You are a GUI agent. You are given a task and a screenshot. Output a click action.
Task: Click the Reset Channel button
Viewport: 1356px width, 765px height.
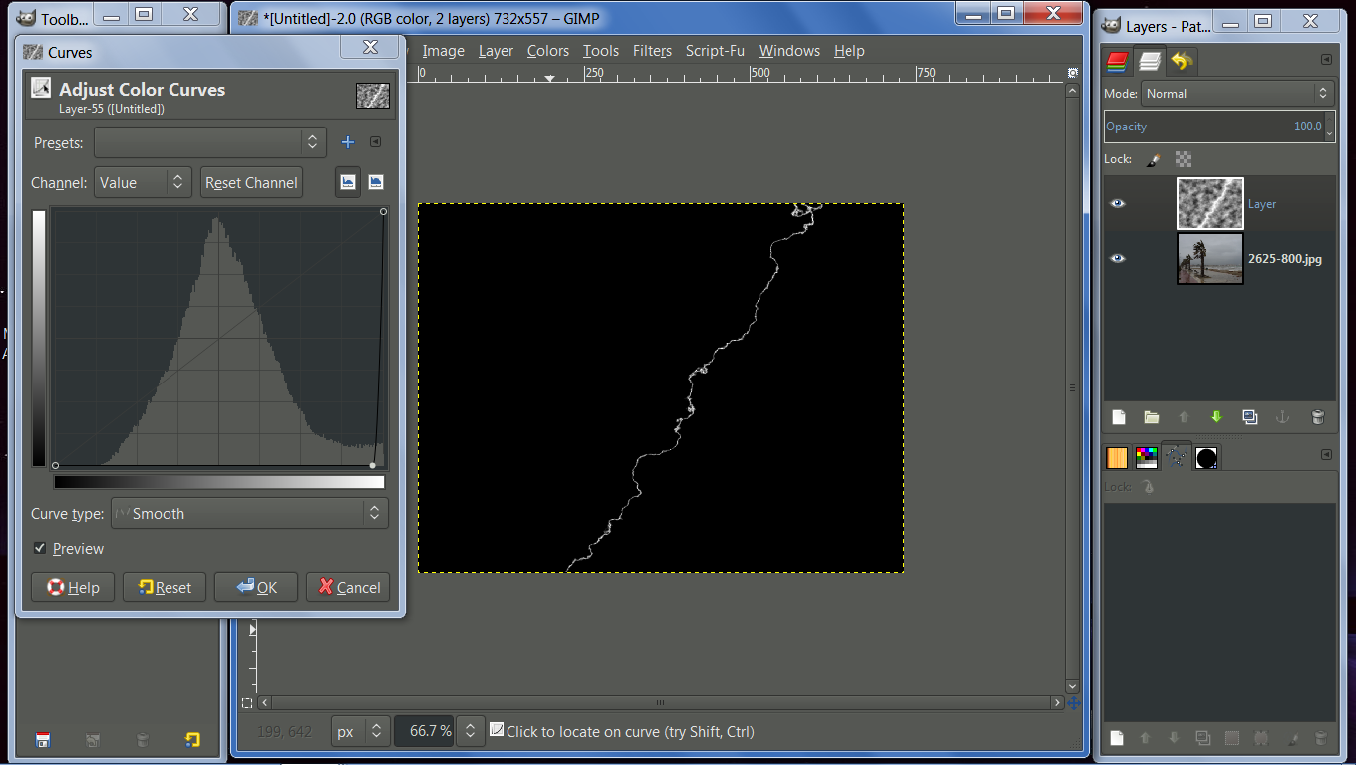click(251, 182)
